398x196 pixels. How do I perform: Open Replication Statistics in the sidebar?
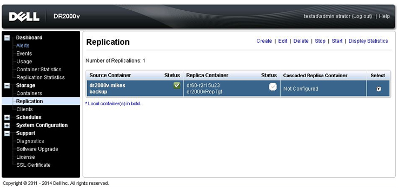(x=41, y=77)
